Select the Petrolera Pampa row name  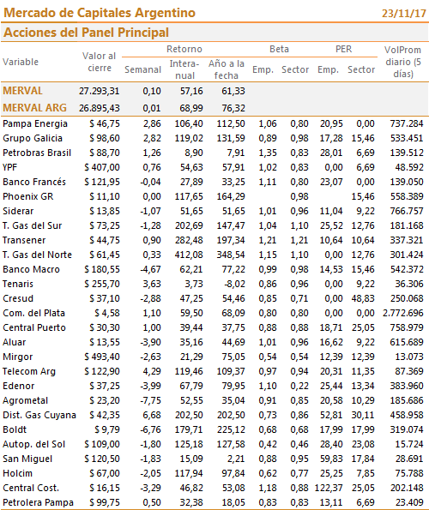[x=38, y=502]
